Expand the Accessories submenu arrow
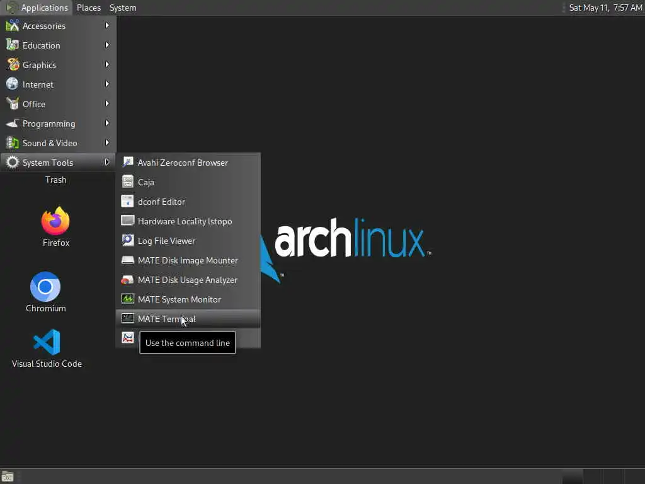 click(107, 25)
